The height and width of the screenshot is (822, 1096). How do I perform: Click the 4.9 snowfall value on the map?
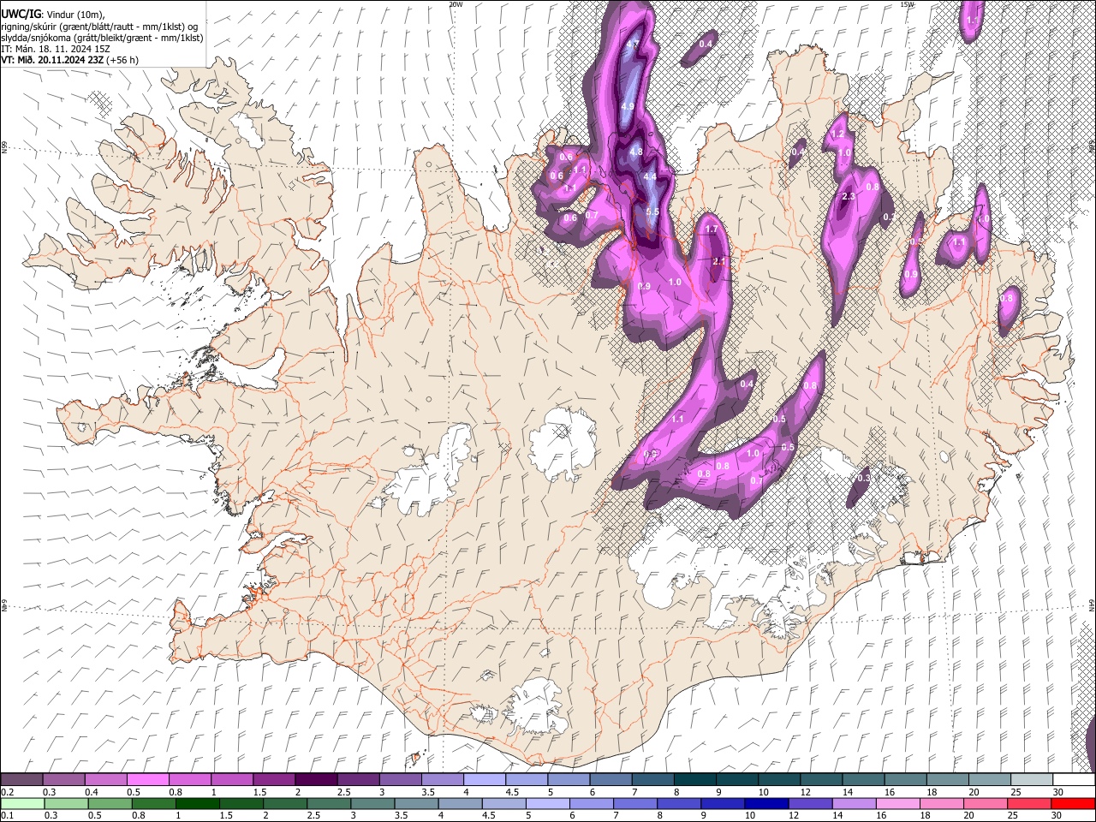[627, 107]
